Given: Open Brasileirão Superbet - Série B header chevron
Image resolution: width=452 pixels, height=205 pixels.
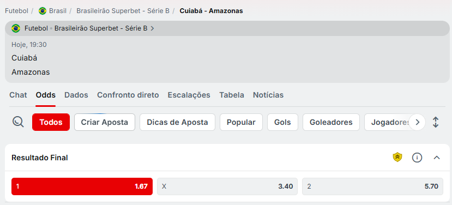Looking at the screenshot, I should pyautogui.click(x=153, y=28).
